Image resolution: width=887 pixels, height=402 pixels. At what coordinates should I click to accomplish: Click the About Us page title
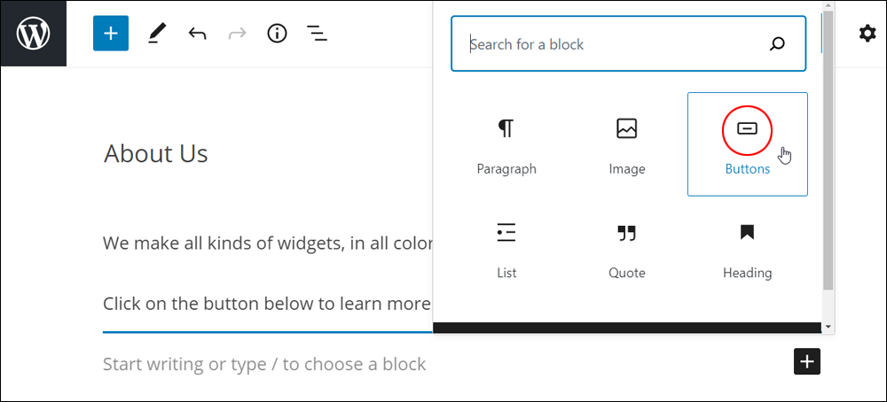click(x=156, y=153)
